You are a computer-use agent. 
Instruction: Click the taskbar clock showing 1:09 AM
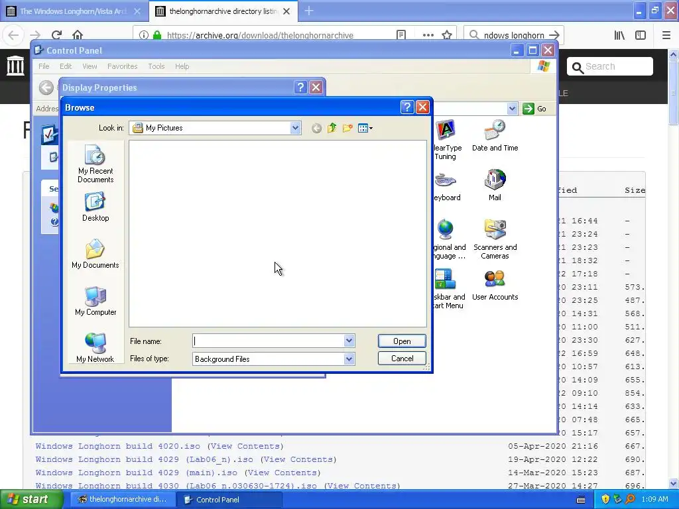[x=654, y=500]
